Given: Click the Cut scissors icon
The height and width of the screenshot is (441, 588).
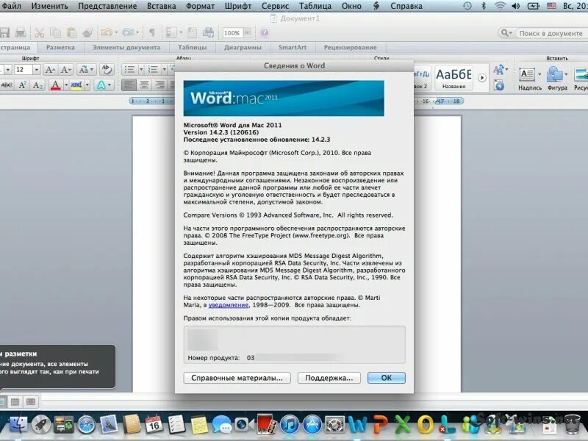Looking at the screenshot, I should (40, 33).
